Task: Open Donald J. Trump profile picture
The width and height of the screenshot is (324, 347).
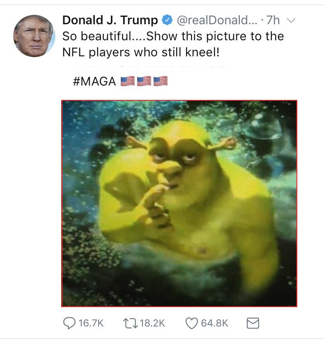Action: coord(34,36)
